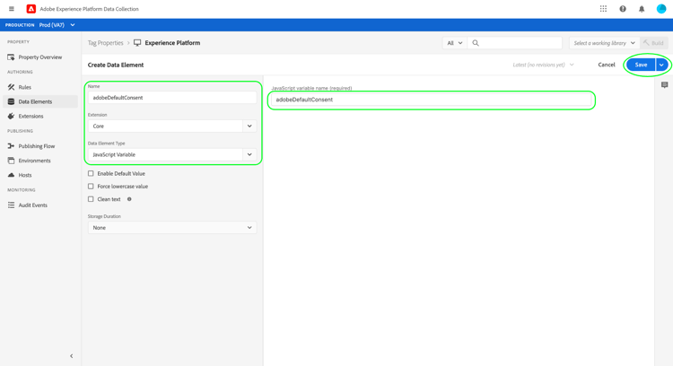Open the Latest revisions dropdown
Viewport: 673px width, 366px height.
[543, 65]
